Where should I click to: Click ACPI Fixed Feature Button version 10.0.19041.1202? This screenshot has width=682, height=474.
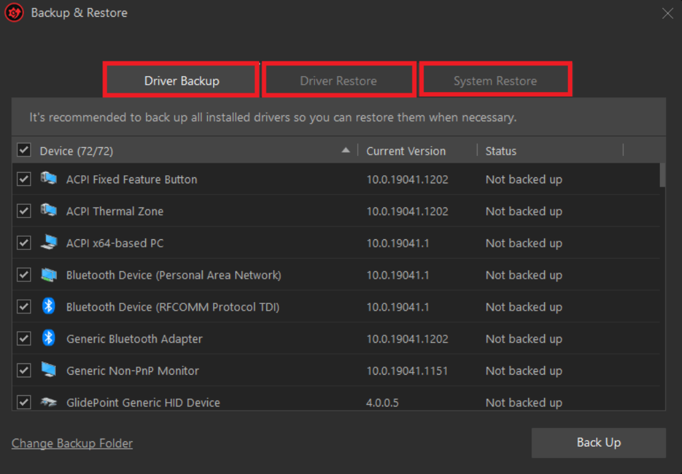407,179
